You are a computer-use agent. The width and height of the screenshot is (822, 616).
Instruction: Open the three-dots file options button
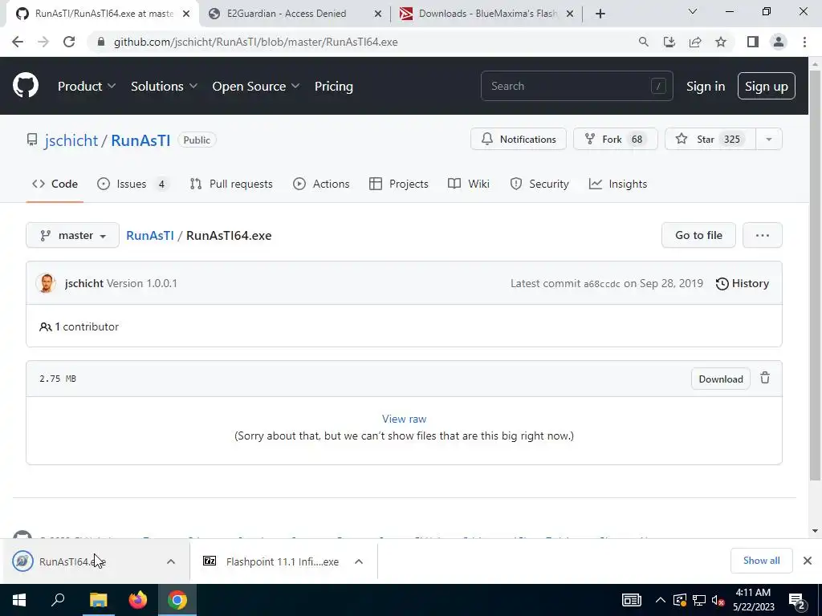click(763, 235)
